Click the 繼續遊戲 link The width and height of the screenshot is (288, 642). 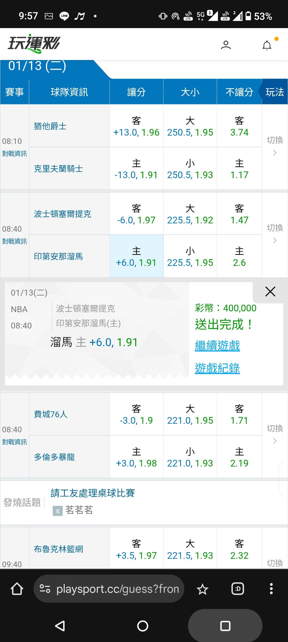point(217,346)
